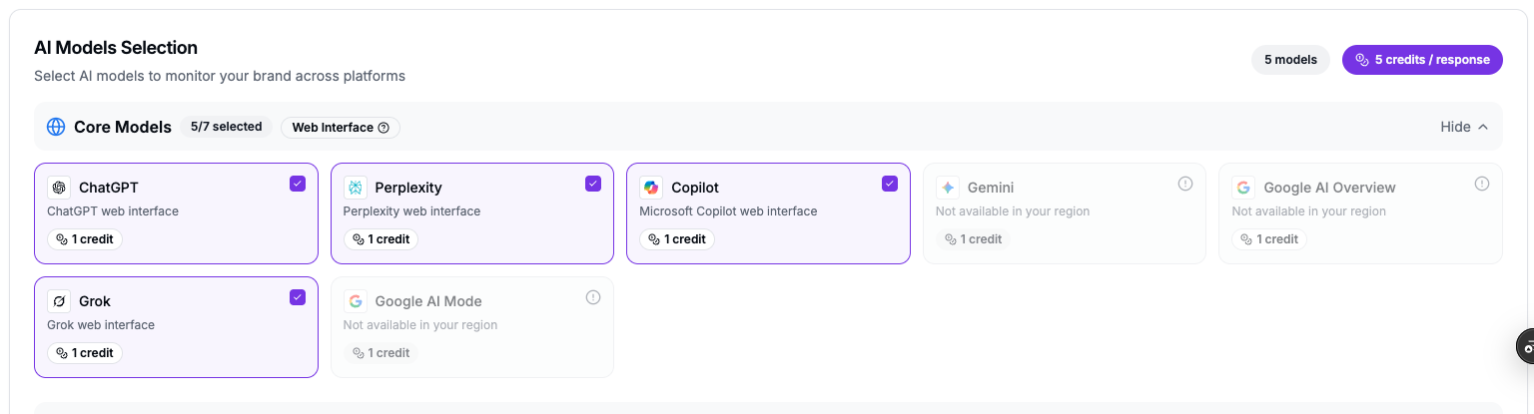Uncheck the Copilot model checkbox
The image size is (1534, 414).
[x=890, y=184]
